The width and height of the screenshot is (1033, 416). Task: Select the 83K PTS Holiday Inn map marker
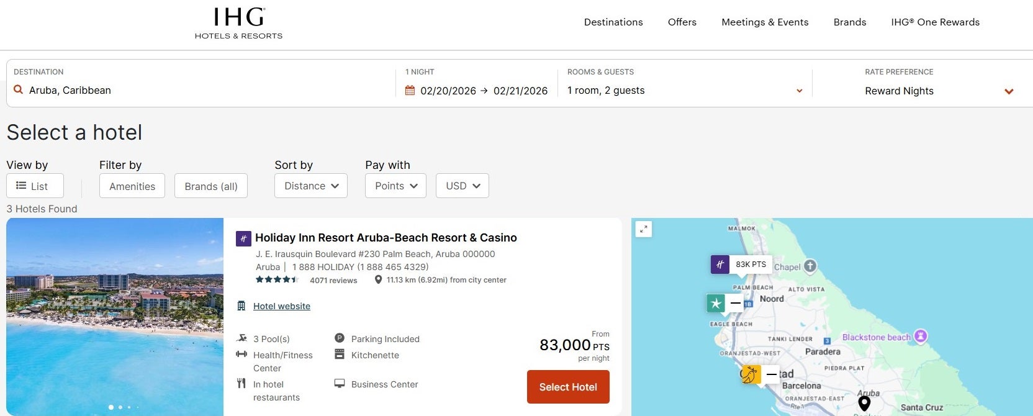(741, 265)
